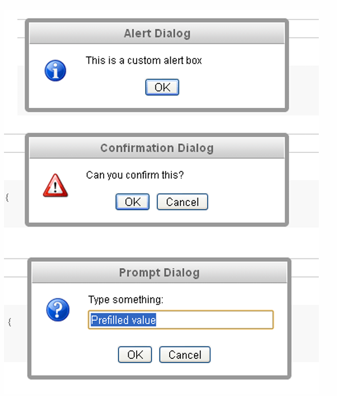This screenshot has height=396, width=337.
Task: Focus the empty area of the prompt input field
Action: 214,320
